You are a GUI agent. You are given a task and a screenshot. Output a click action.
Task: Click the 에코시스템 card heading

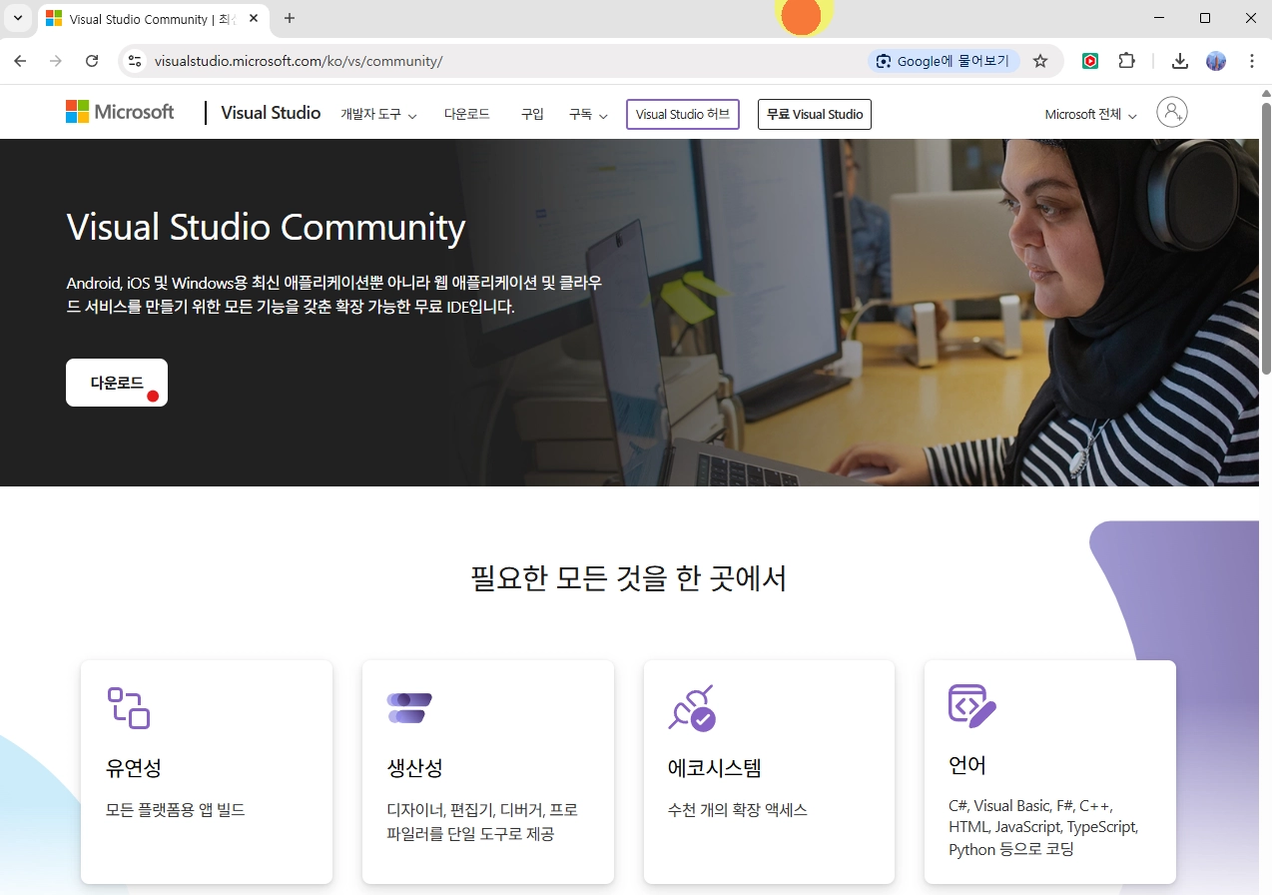click(x=715, y=768)
